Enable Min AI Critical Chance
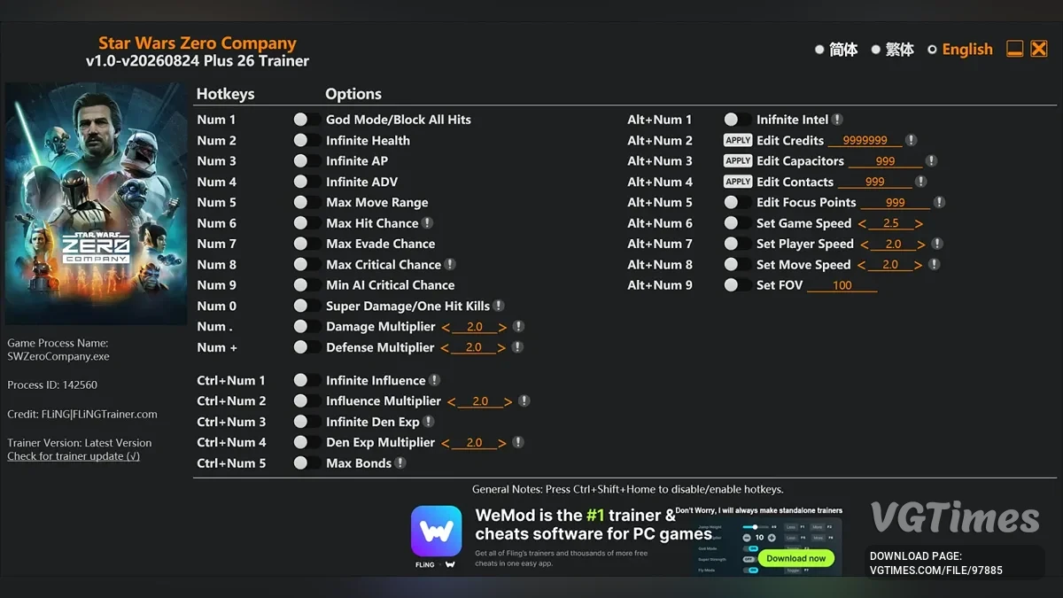Viewport: 1063px width, 598px height. pos(307,285)
